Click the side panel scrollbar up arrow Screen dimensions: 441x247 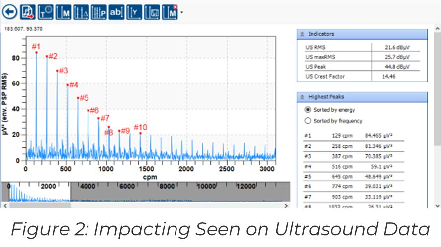437,28
